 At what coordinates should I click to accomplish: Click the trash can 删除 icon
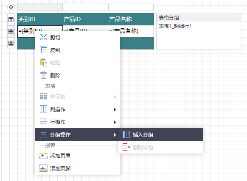(43, 75)
